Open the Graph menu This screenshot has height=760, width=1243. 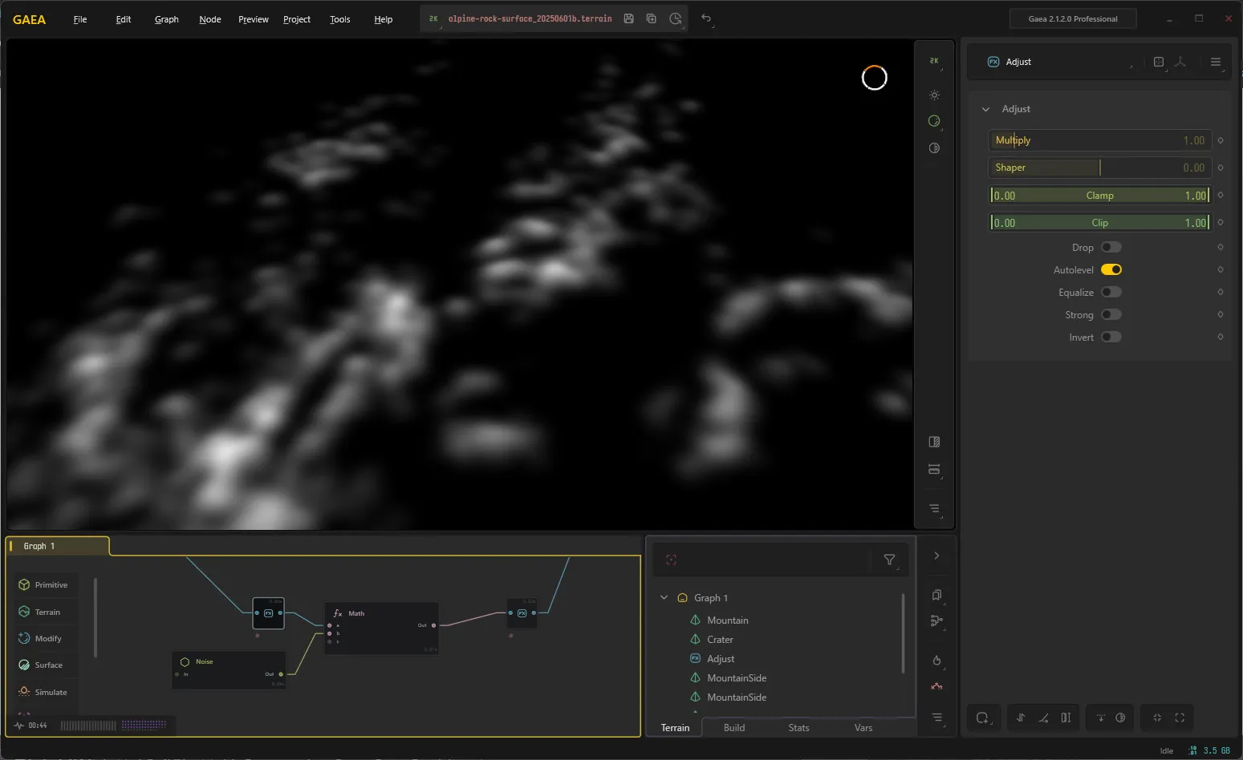(167, 19)
